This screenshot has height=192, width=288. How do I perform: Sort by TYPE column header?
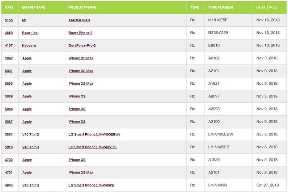[194, 7]
